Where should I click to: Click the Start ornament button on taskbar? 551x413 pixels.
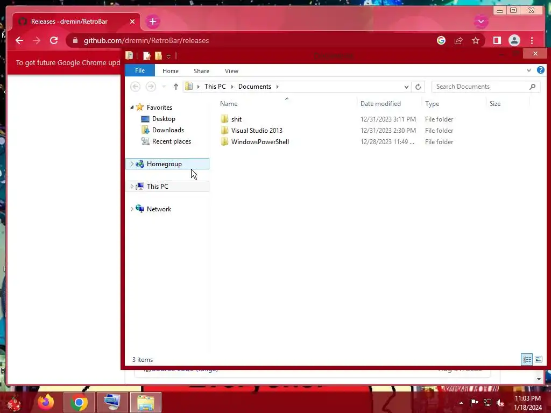pos(15,403)
